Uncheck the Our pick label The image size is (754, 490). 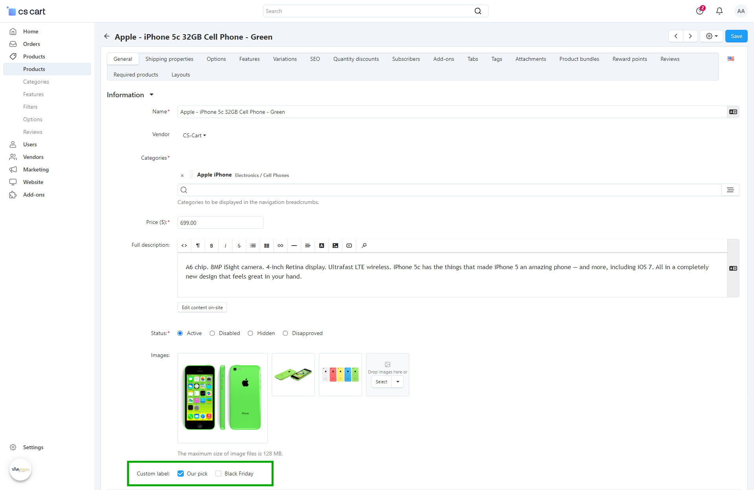pos(181,474)
